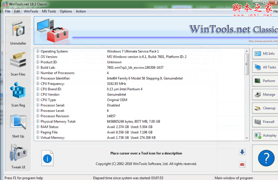Open the File menu
278x180 pixels.
coord(8,11)
